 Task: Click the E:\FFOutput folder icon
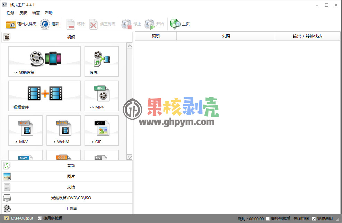(x=7, y=218)
